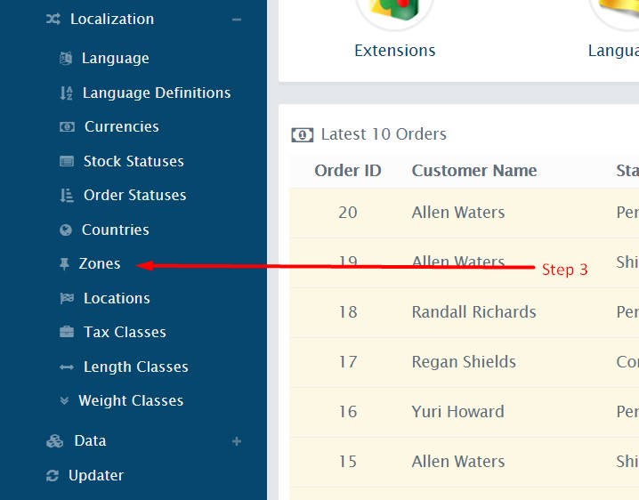The image size is (639, 500).
Task: Click the Latest 10 Orders money icon
Action: 303,134
